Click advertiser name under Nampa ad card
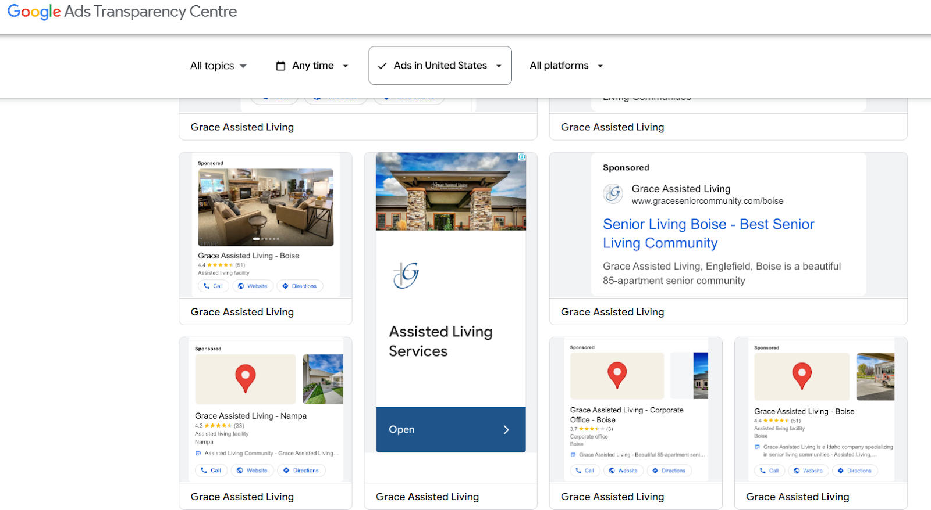 point(242,497)
